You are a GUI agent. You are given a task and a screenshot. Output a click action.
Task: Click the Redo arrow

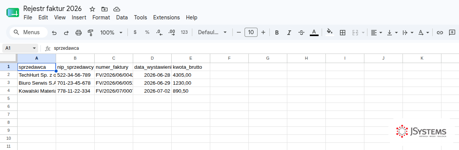click(66, 33)
